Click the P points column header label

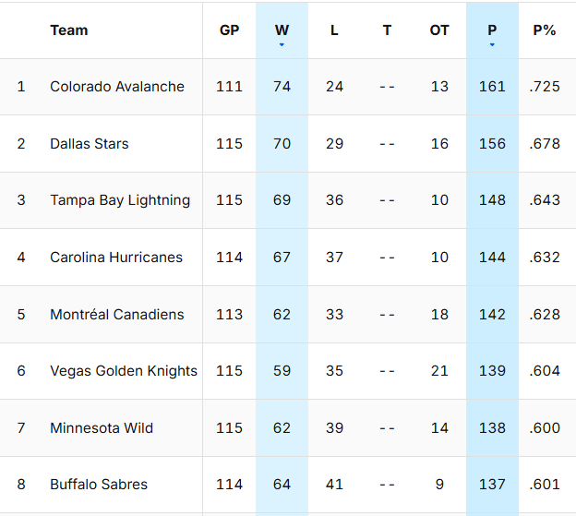click(x=492, y=30)
